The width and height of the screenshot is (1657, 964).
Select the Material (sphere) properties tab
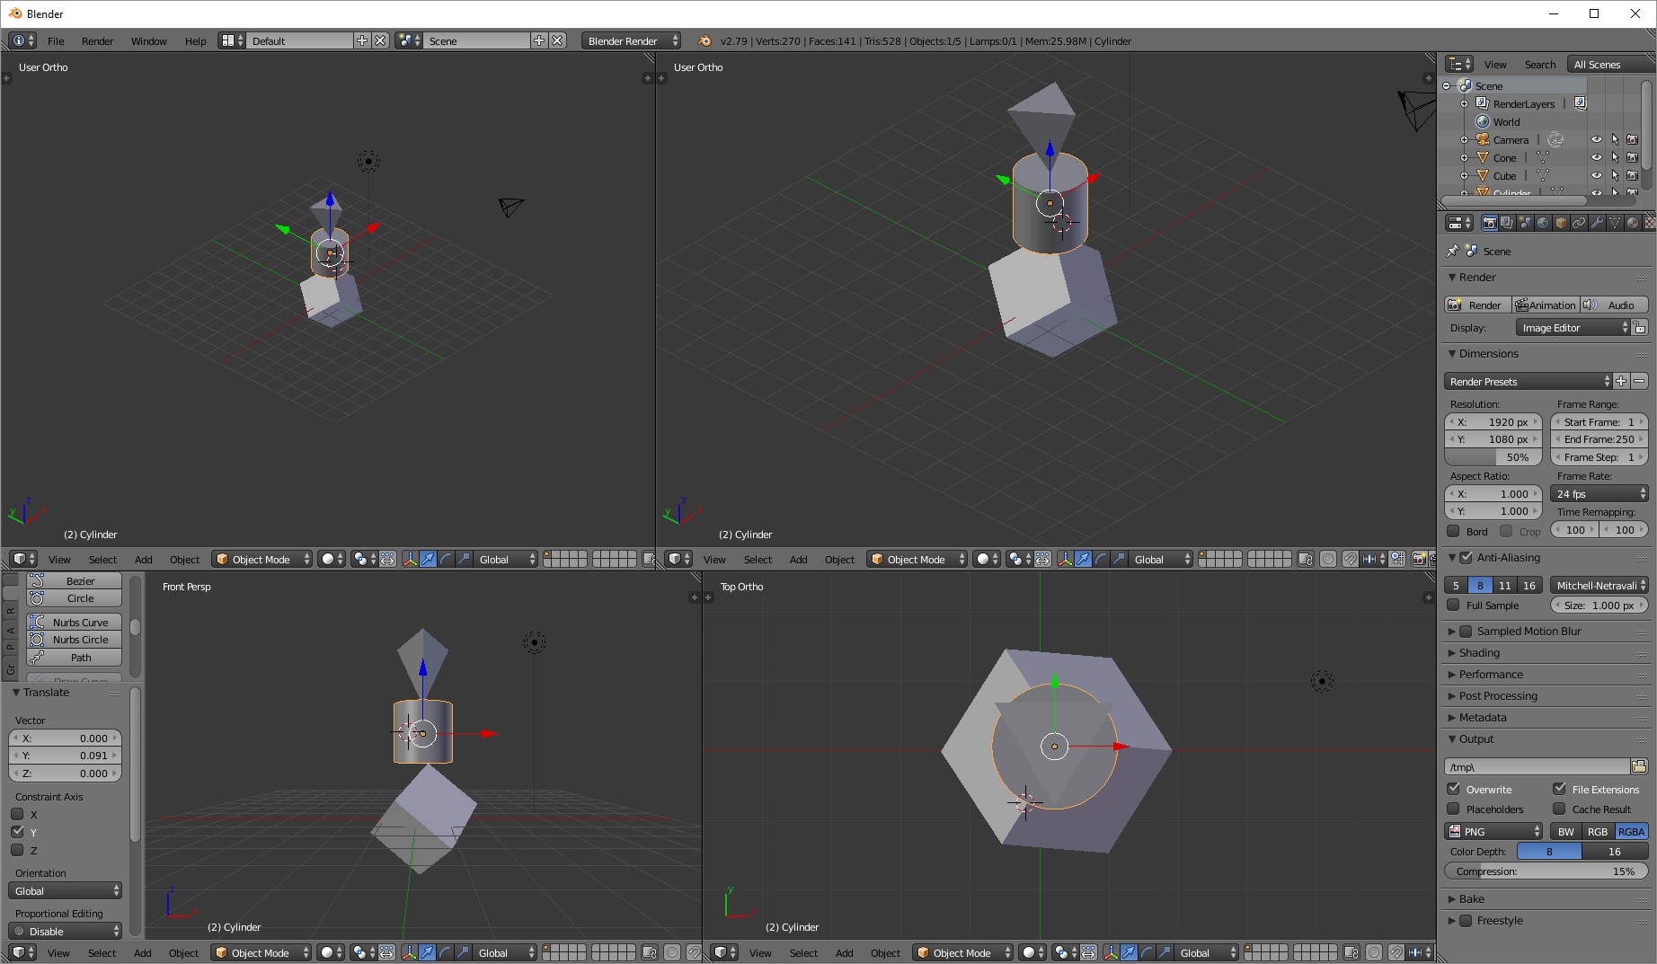pyautogui.click(x=1632, y=223)
